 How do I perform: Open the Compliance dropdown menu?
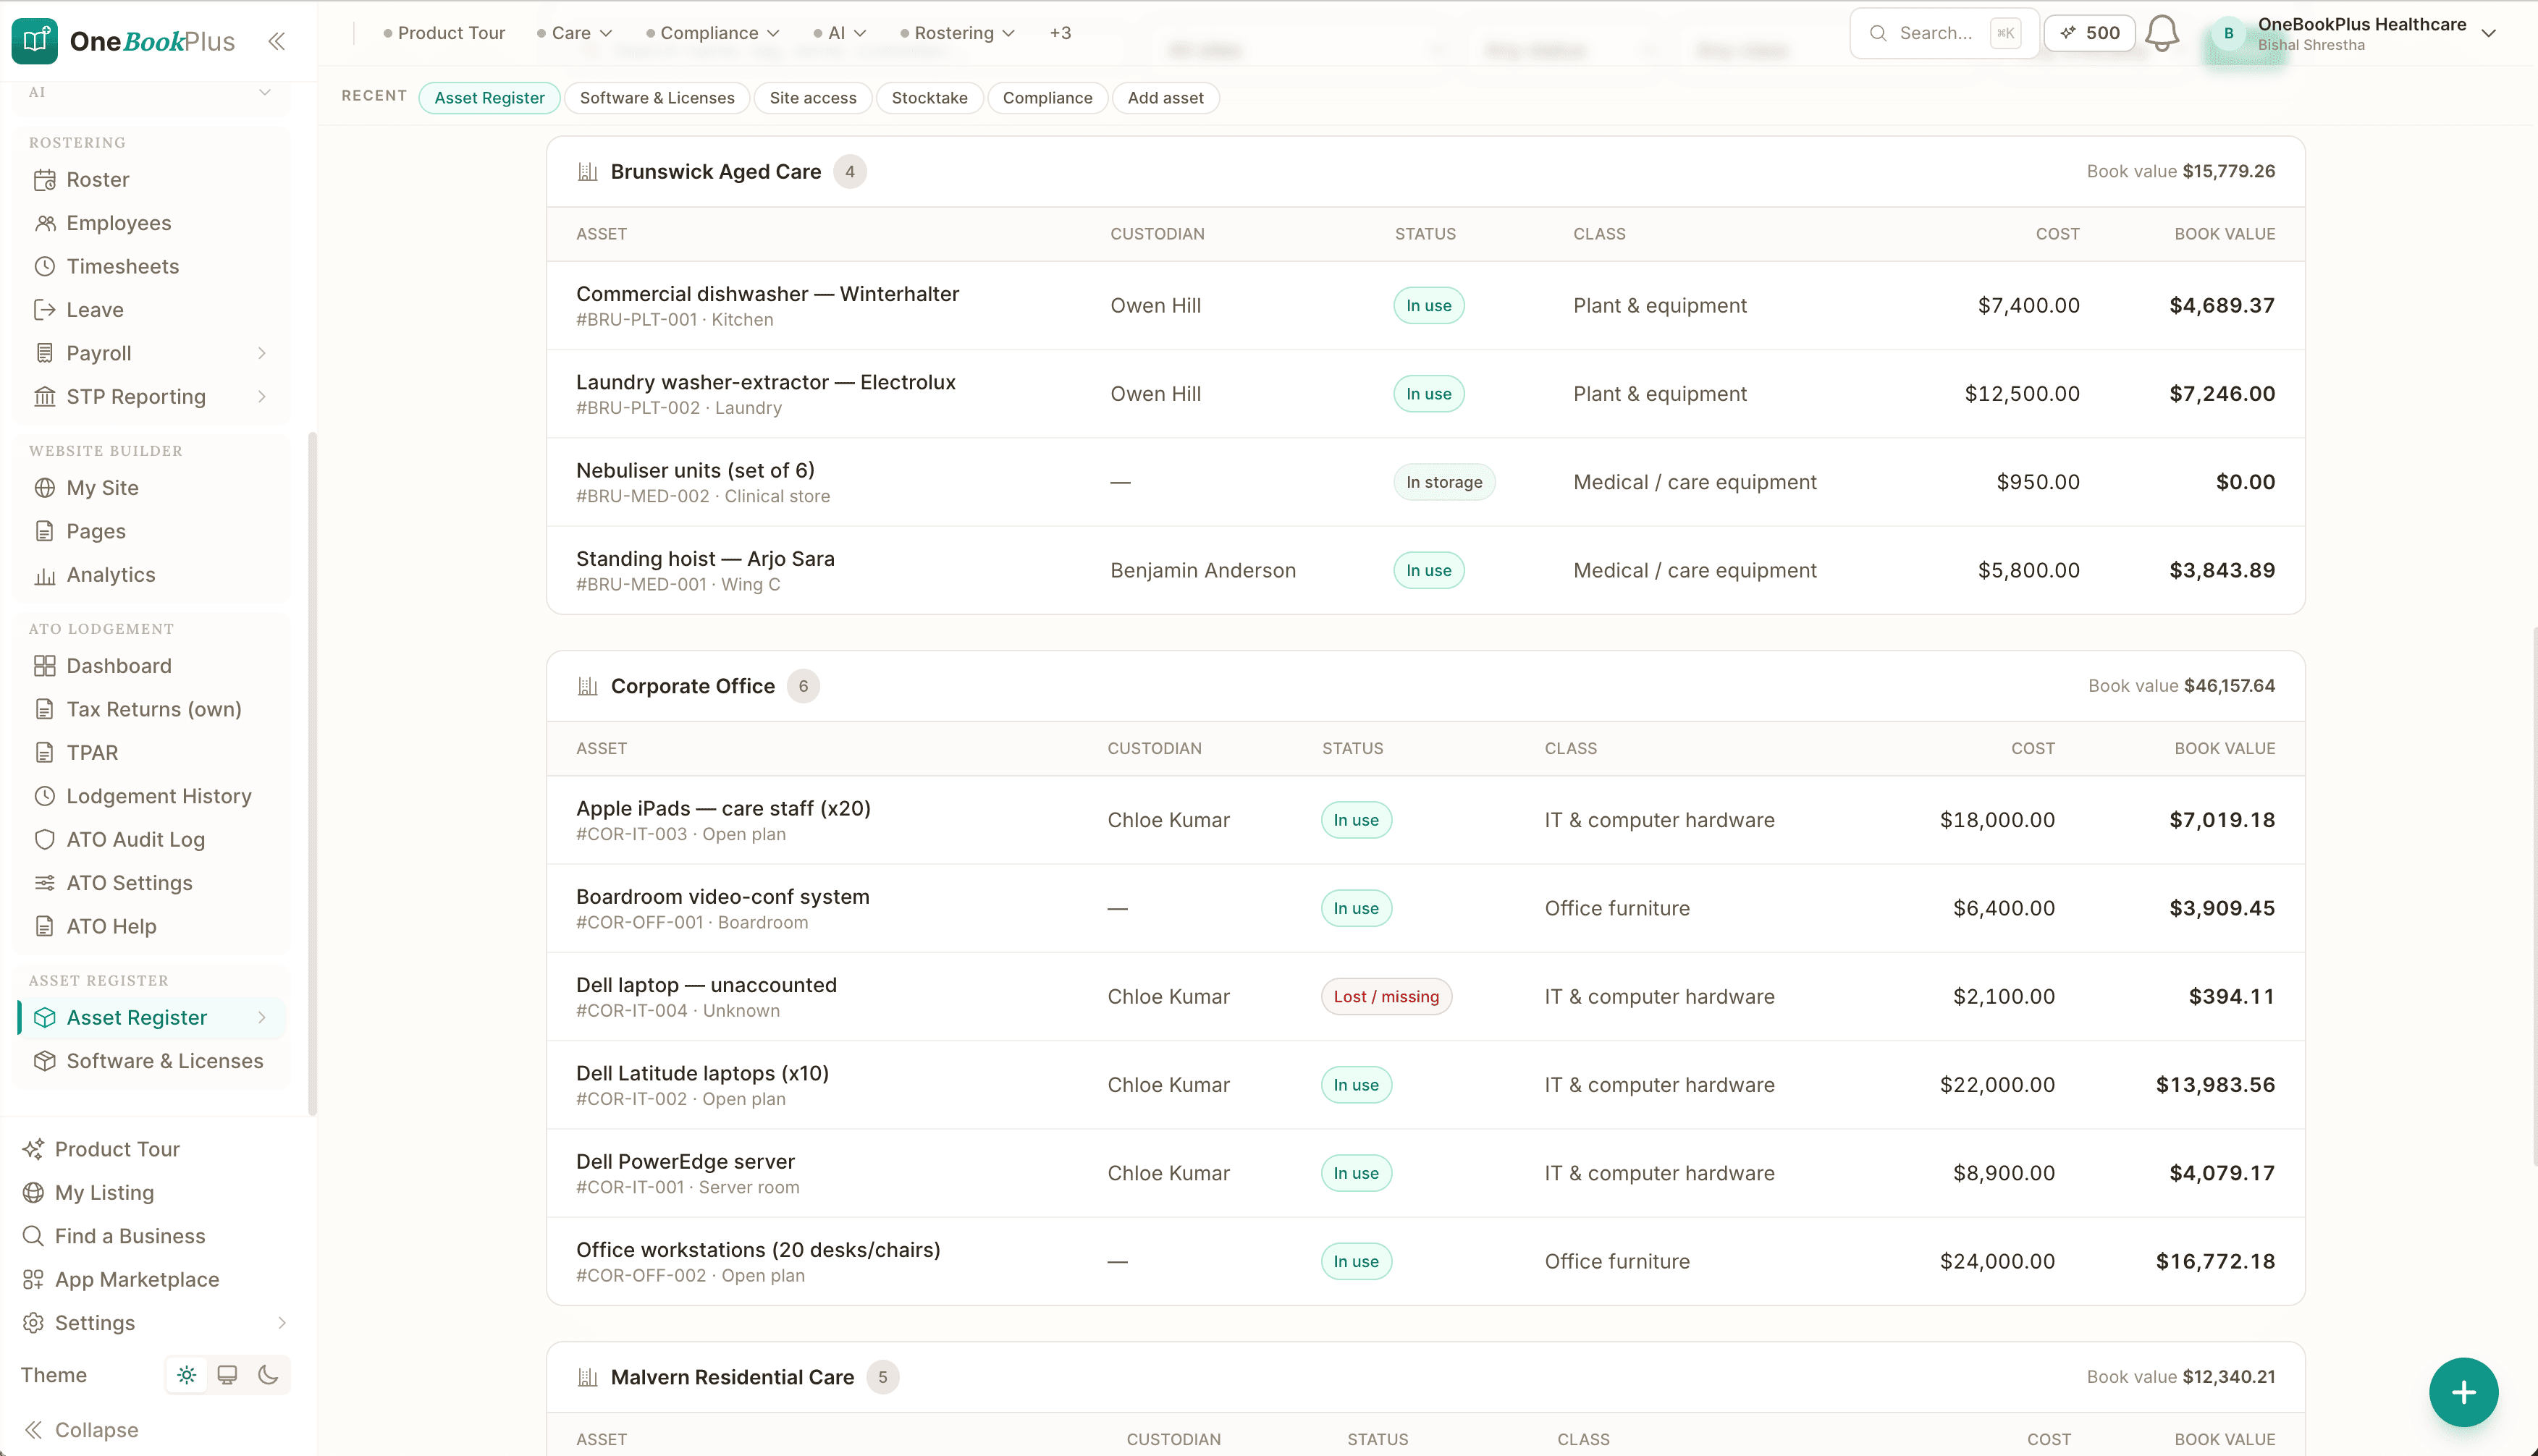click(x=712, y=33)
